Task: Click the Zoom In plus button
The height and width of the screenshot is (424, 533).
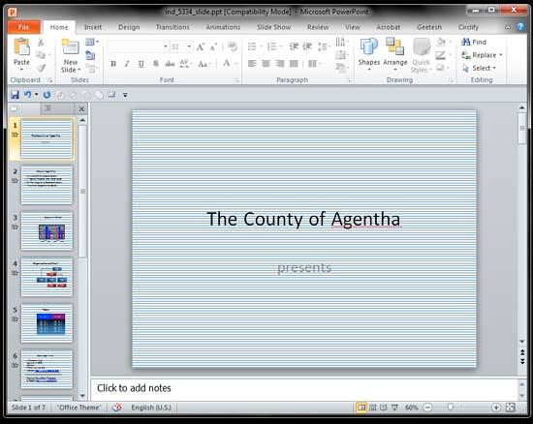Action: 495,407
